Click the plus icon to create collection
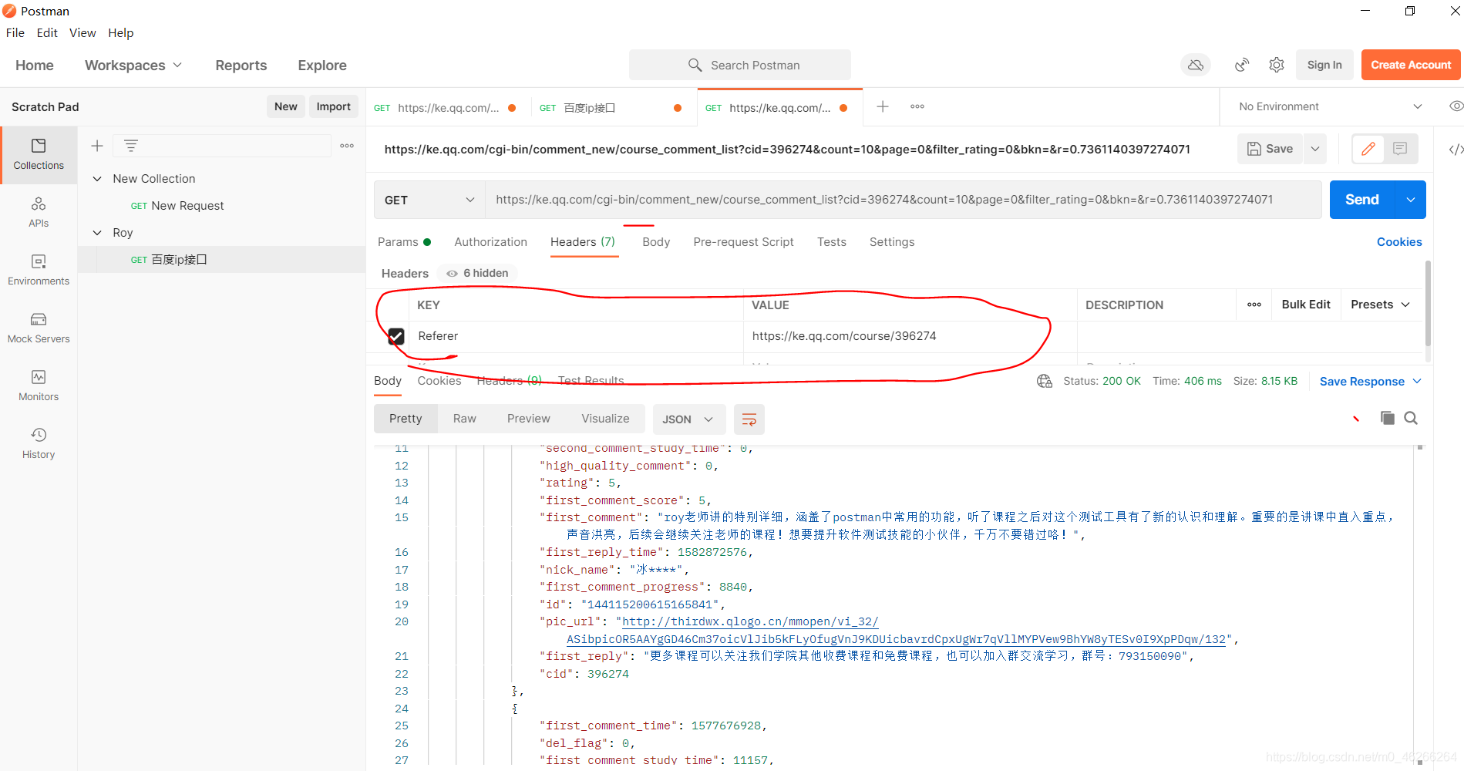This screenshot has width=1464, height=771. pyautogui.click(x=97, y=146)
